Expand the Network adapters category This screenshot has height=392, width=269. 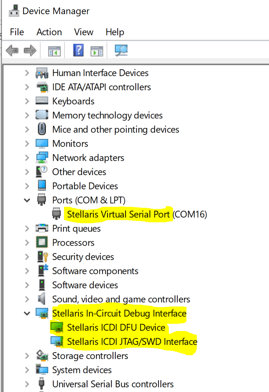click(27, 158)
